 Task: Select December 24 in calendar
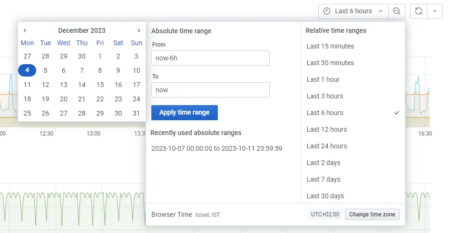137,99
